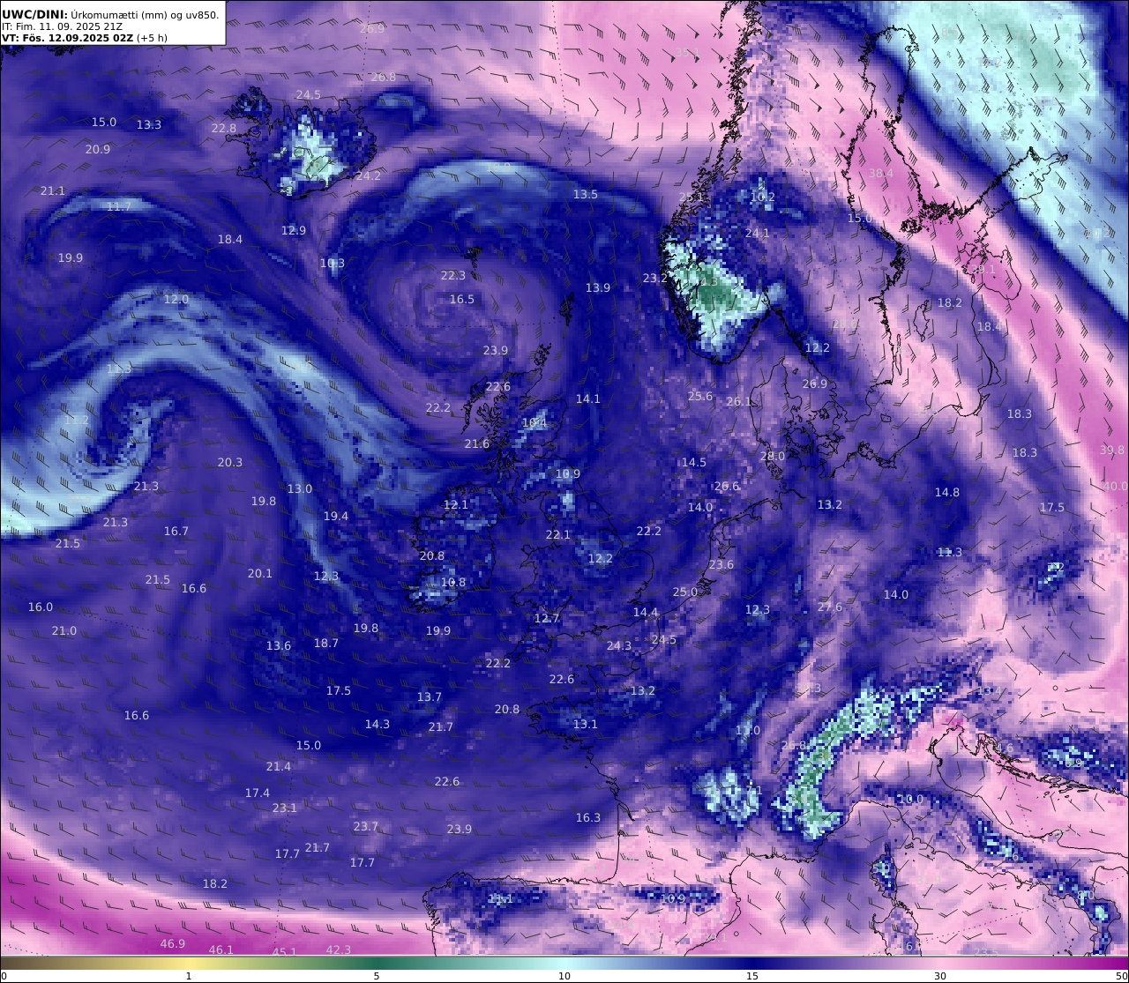
Task: Click the map value 21.6
Action: click(477, 444)
